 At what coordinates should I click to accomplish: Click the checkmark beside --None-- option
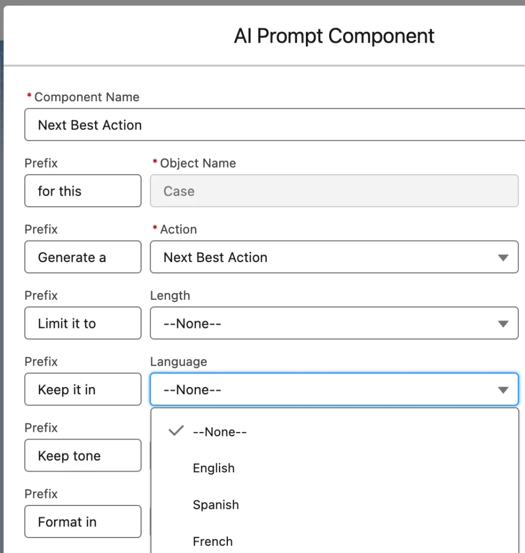[175, 431]
